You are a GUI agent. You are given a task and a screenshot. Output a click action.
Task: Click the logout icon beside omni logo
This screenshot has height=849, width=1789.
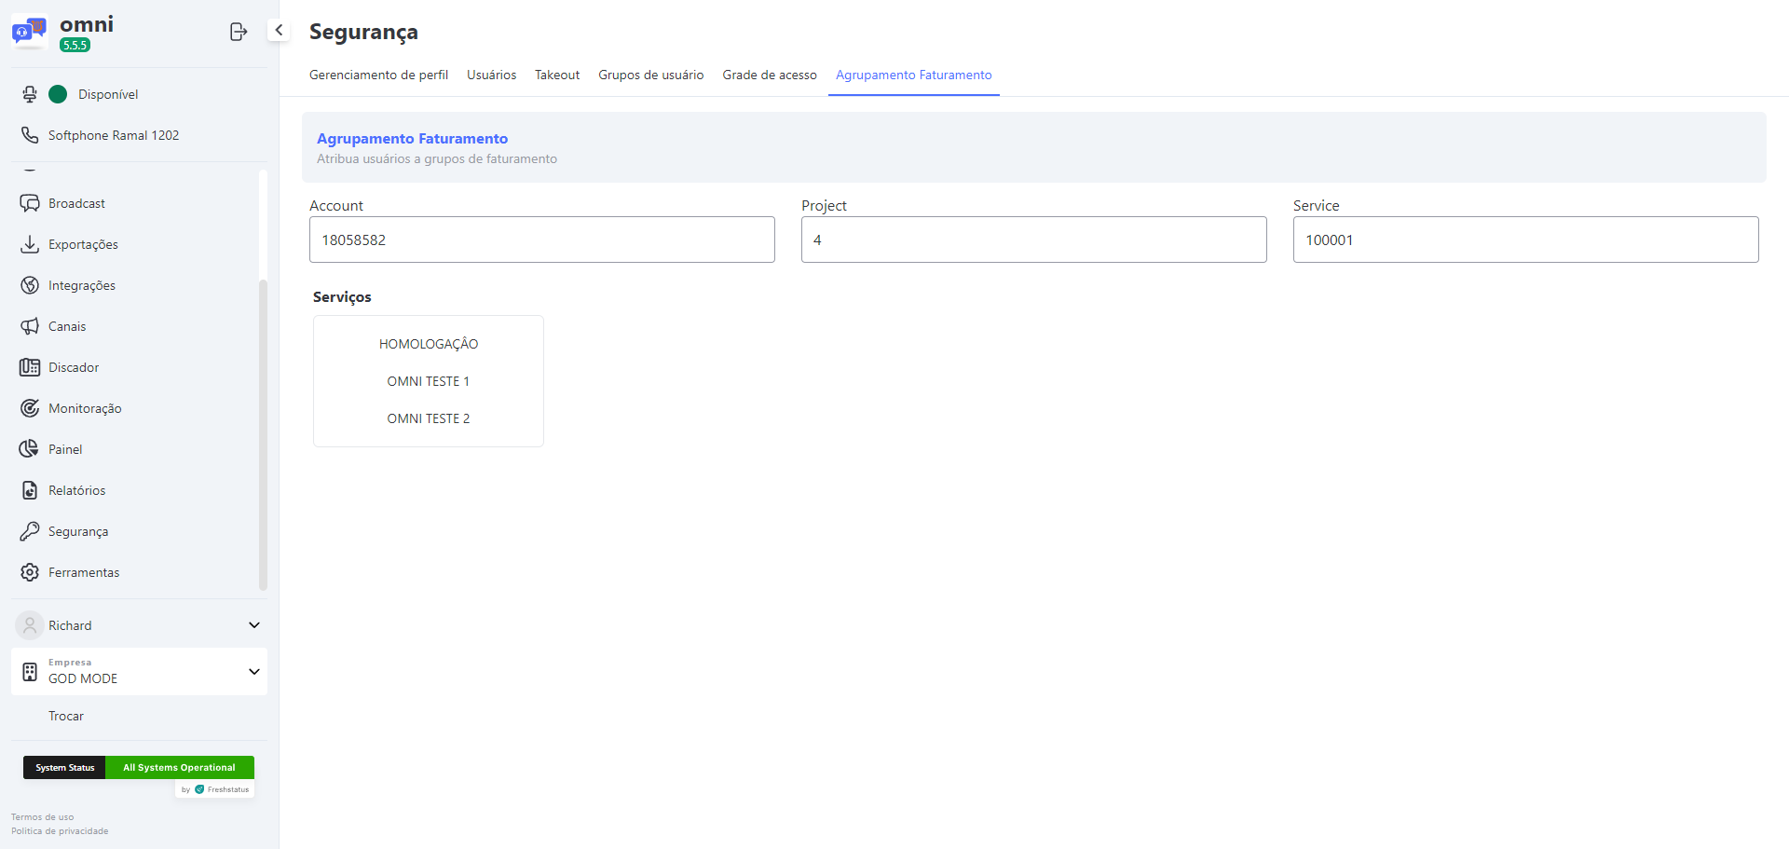click(x=239, y=32)
